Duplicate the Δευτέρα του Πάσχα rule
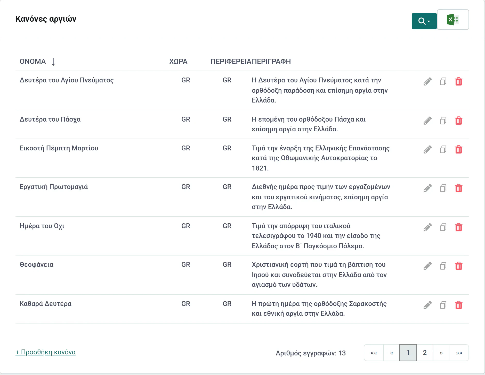 click(x=443, y=121)
